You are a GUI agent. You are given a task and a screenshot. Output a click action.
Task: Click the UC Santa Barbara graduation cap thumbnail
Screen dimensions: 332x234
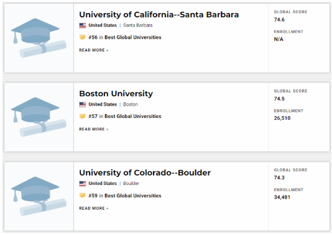pos(39,38)
